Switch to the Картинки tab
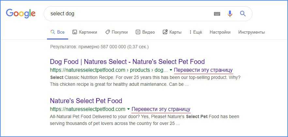The image size is (288, 137). 85,32
